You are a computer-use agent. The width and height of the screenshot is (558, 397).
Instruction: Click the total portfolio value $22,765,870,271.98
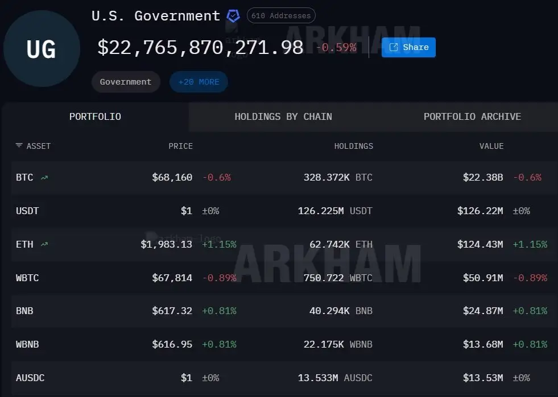200,48
